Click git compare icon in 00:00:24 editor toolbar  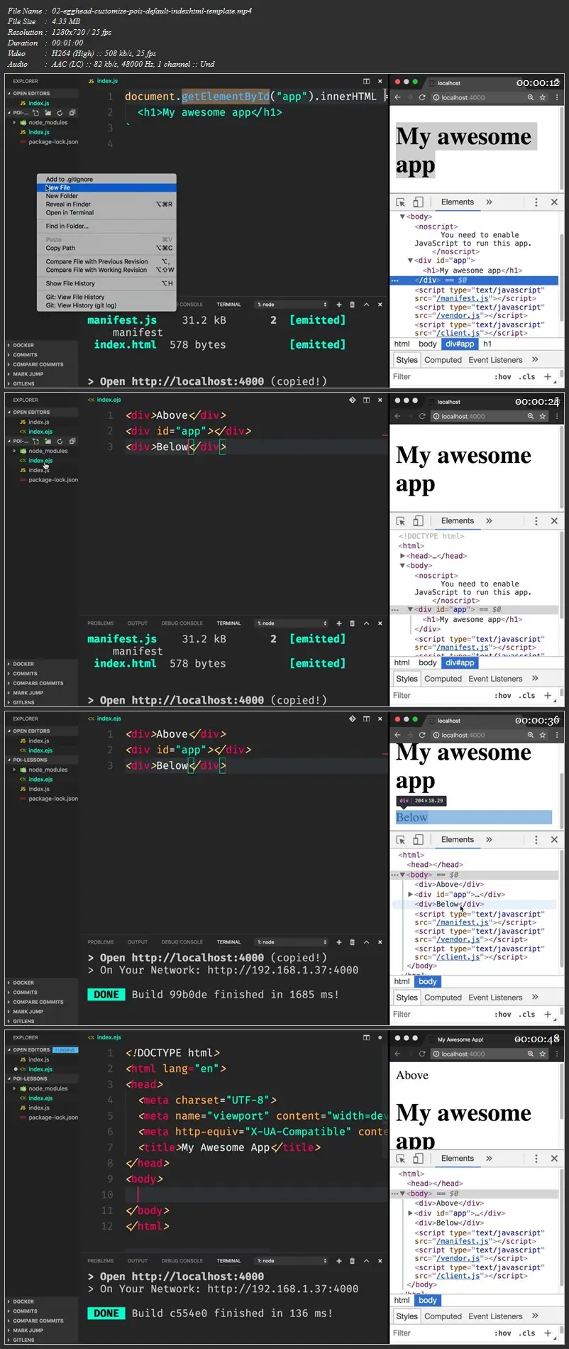tap(353, 400)
